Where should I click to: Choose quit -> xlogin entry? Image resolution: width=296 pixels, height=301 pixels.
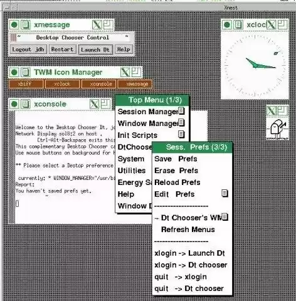click(193, 277)
